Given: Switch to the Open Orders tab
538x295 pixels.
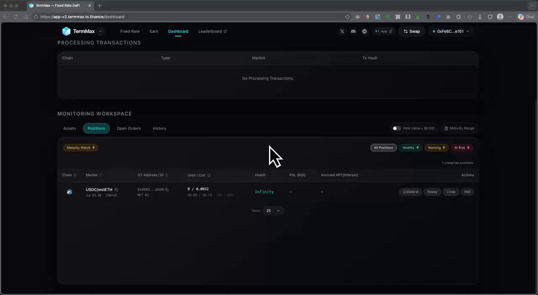Looking at the screenshot, I should [x=129, y=128].
